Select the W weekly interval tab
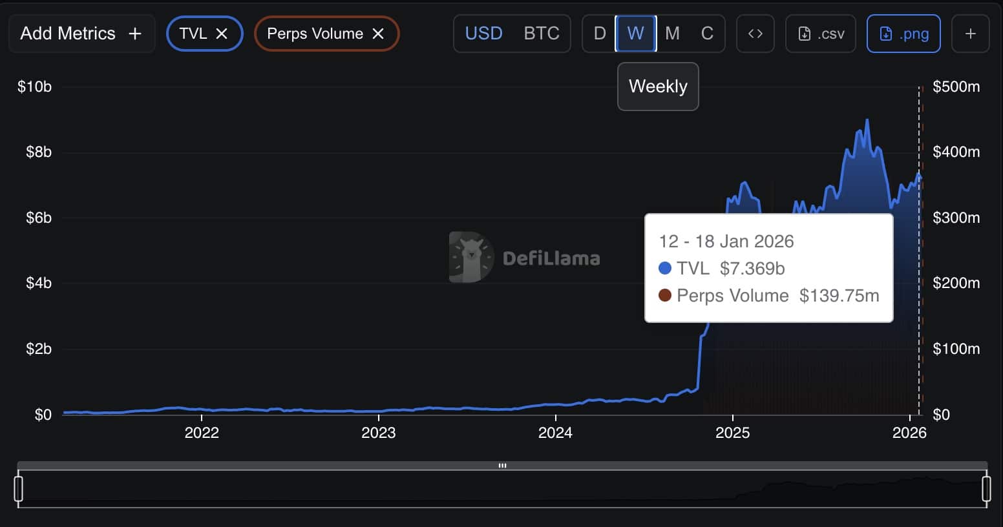Screen dimensions: 1003x527 pyautogui.click(x=636, y=34)
